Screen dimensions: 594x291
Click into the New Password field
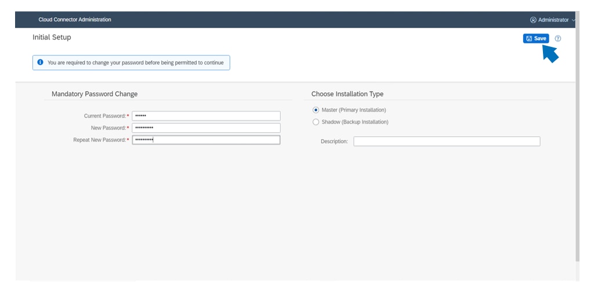coord(206,128)
